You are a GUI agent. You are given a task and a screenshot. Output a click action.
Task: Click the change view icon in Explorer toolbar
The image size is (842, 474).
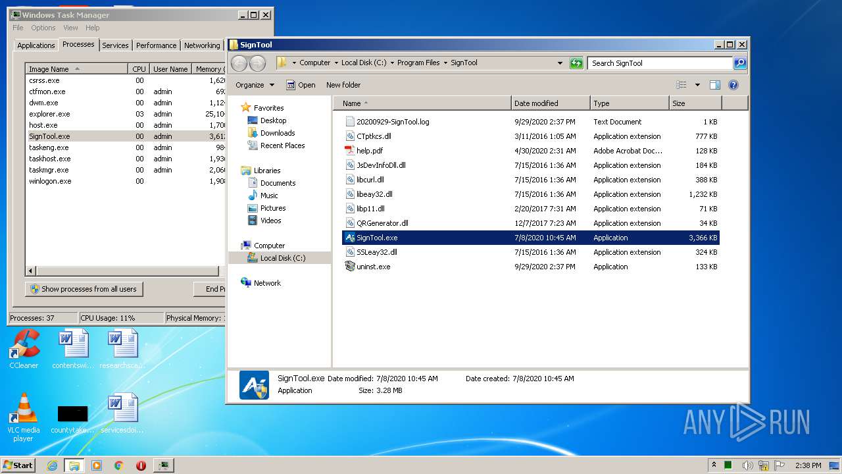pos(681,85)
